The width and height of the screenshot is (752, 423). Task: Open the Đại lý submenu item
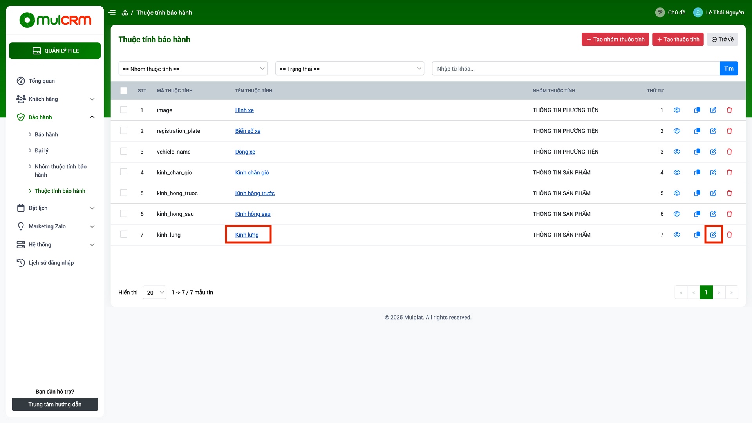(42, 151)
